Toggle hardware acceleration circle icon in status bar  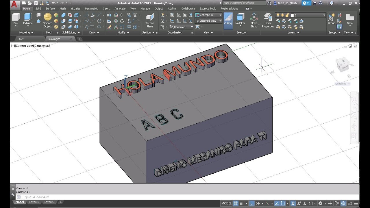343,203
